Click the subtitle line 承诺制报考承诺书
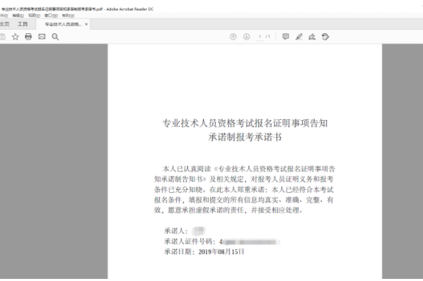This screenshot has width=423, height=281. click(245, 137)
